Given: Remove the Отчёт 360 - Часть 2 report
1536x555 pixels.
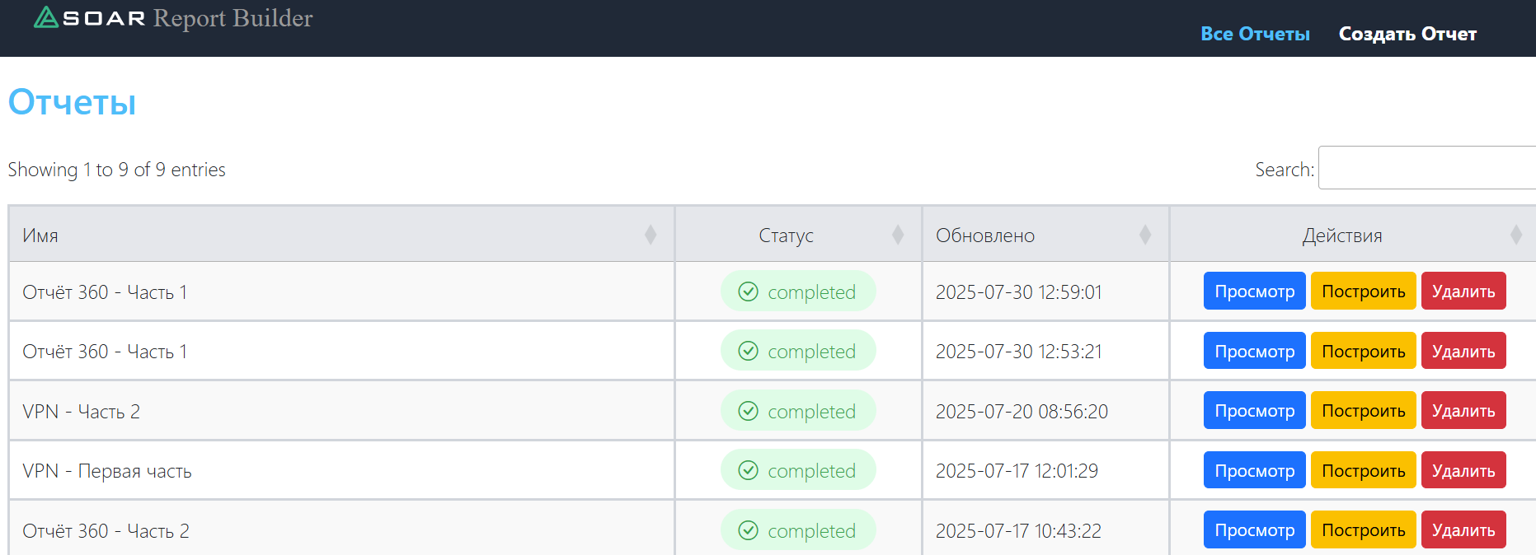Looking at the screenshot, I should (1463, 530).
